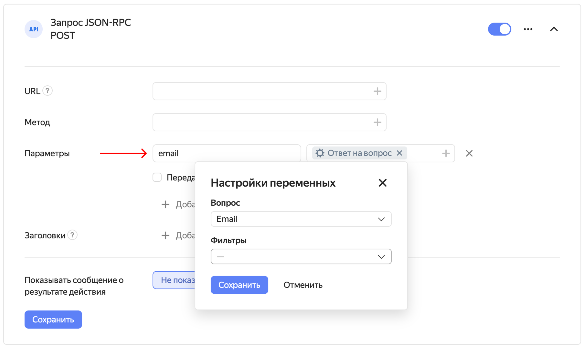Click the plus icon in the URL field
This screenshot has width=585, height=348.
(377, 91)
